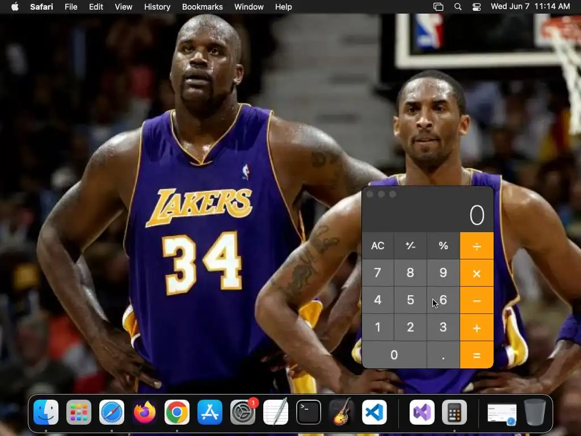
Task: Launch Safari from the dock
Action: pos(112,412)
